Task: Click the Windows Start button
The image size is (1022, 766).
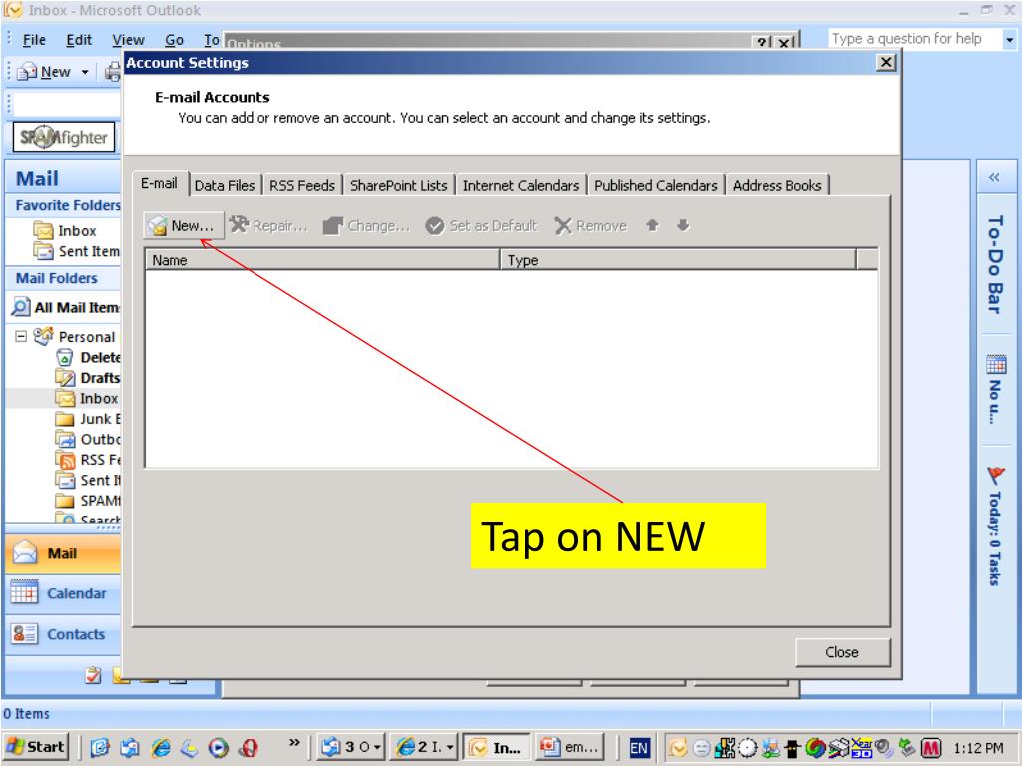Action: pos(37,747)
